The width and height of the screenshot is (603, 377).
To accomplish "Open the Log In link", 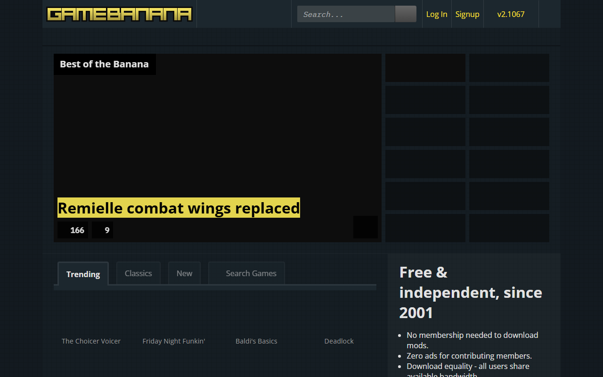I will 437,14.
